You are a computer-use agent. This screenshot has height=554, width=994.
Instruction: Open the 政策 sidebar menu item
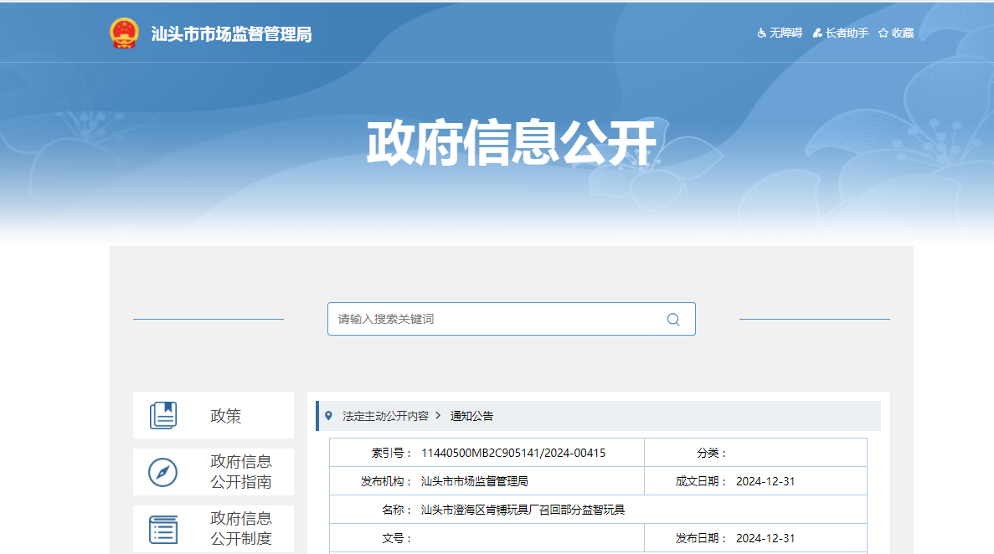[x=225, y=416]
